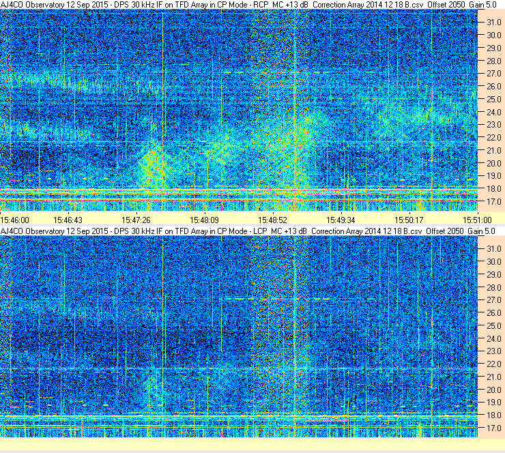Pick the 19.0 frequency label in LCP panel

494,403
